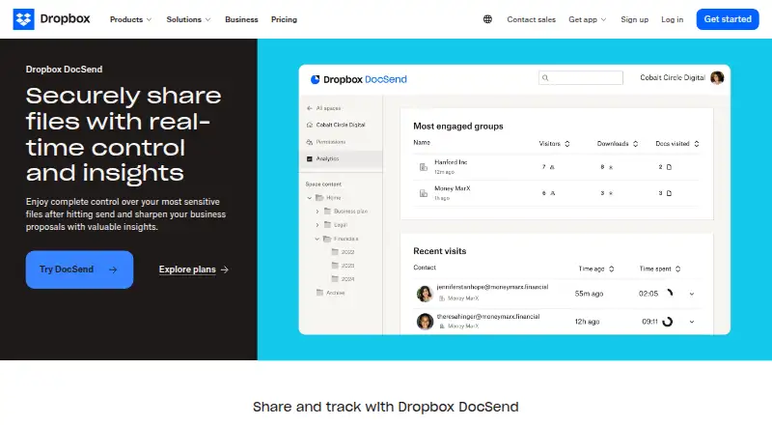
Task: Click the 09:11 time spent progress ring
Action: pos(668,322)
